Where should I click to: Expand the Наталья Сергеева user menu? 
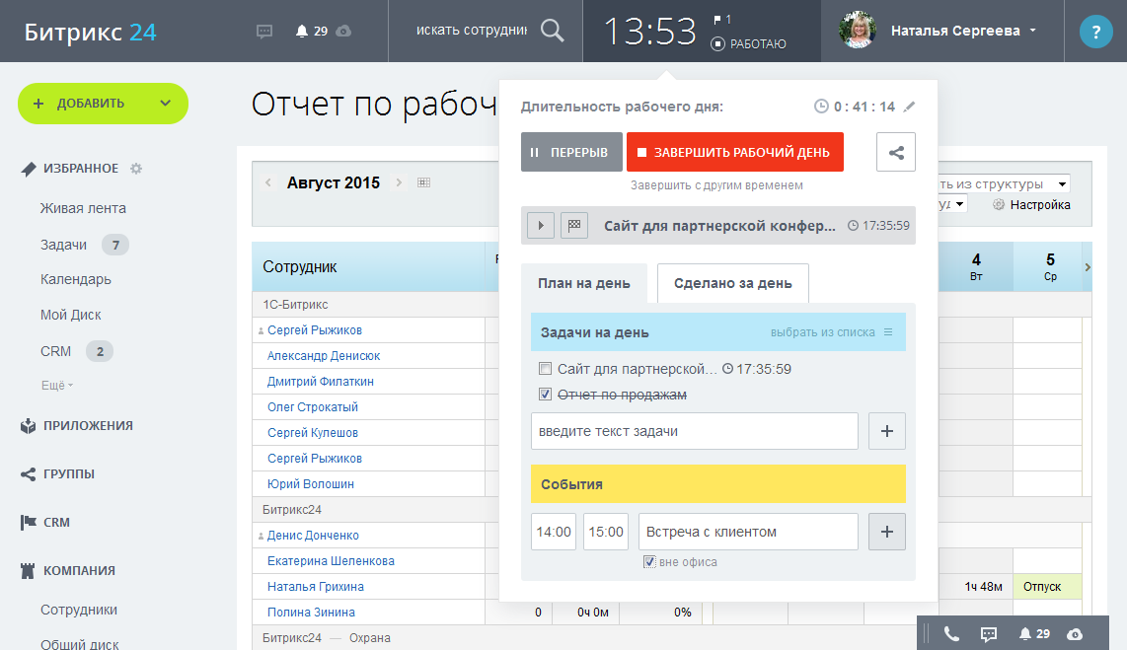pos(1032,31)
